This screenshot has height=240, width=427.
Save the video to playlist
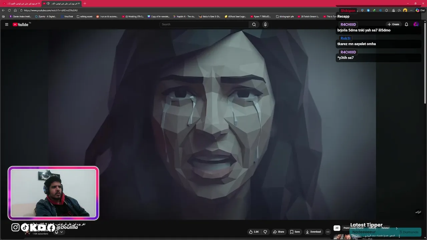(x=295, y=232)
